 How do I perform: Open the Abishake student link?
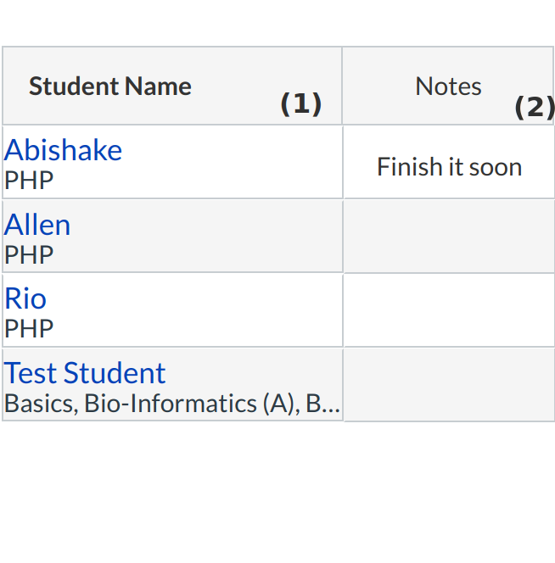[x=64, y=150]
